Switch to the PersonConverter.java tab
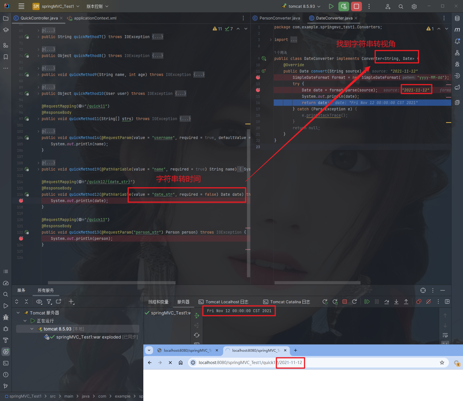 coord(279,18)
